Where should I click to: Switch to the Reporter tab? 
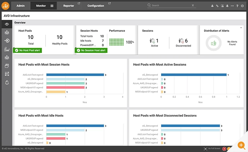coord(69,6)
